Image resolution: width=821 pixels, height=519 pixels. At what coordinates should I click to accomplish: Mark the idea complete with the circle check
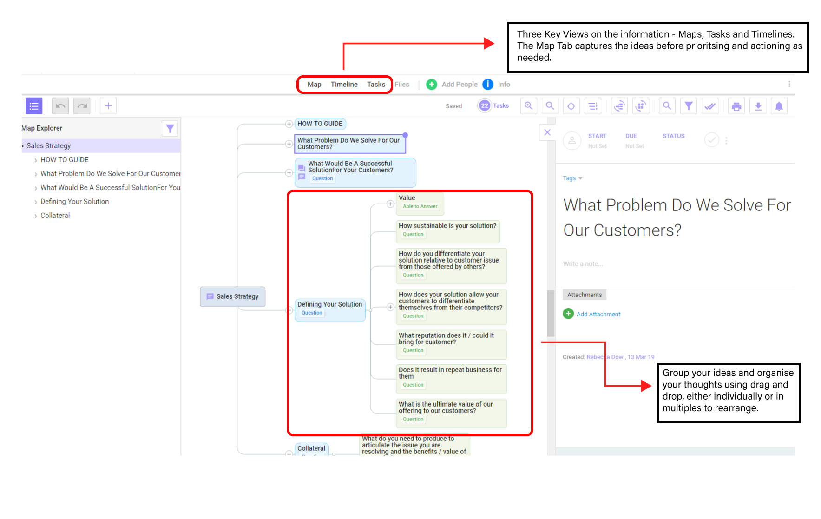(x=712, y=139)
